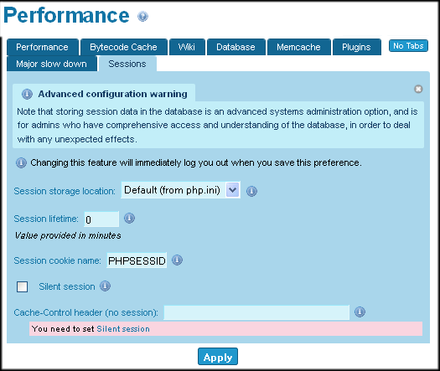
Task: Click the Apply button
Action: [x=218, y=357]
